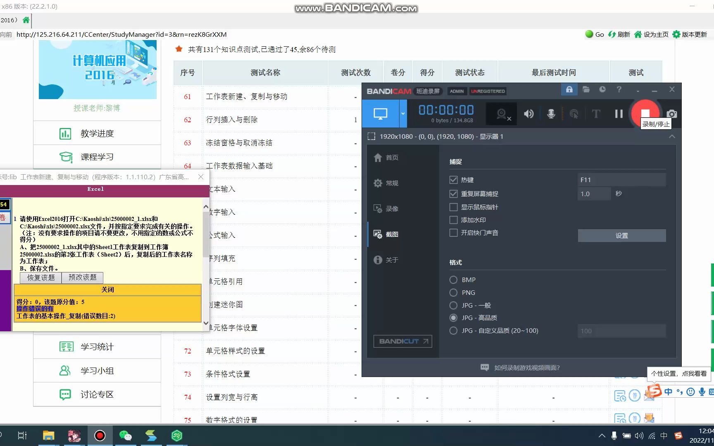This screenshot has width=714, height=446.
Task: Open 课程学习 in the left sidebar
Action: [96, 157]
